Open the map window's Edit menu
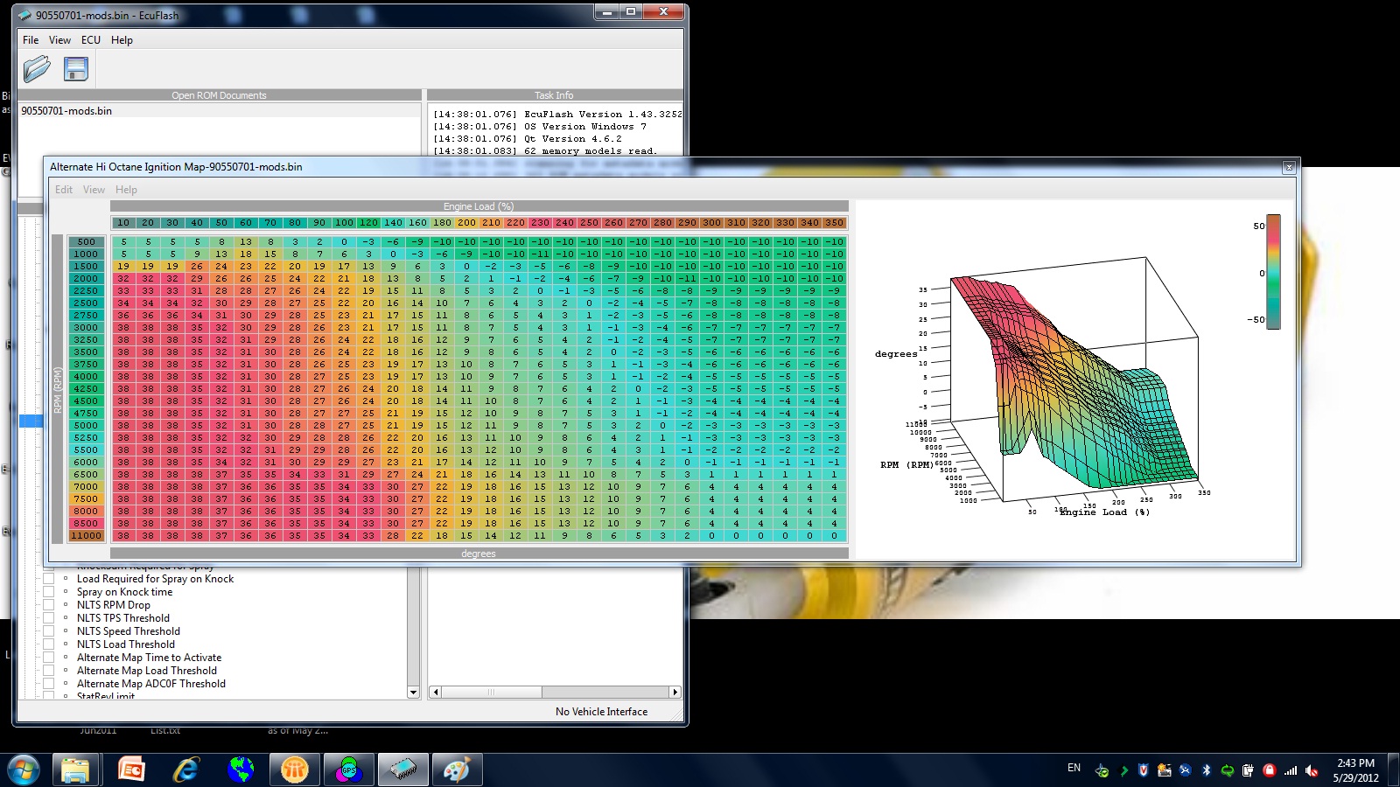Image resolution: width=1400 pixels, height=787 pixels. click(64, 190)
